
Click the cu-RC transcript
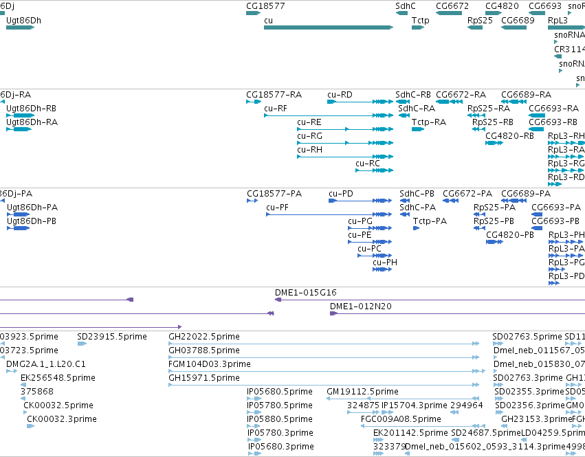[x=374, y=170]
